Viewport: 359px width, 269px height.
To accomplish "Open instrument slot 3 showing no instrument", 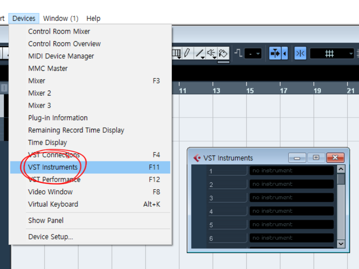I will [x=291, y=198].
